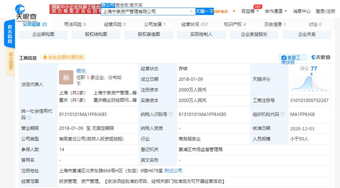
Task: Open the Tianyancha logo homepage
Action: 26,12
